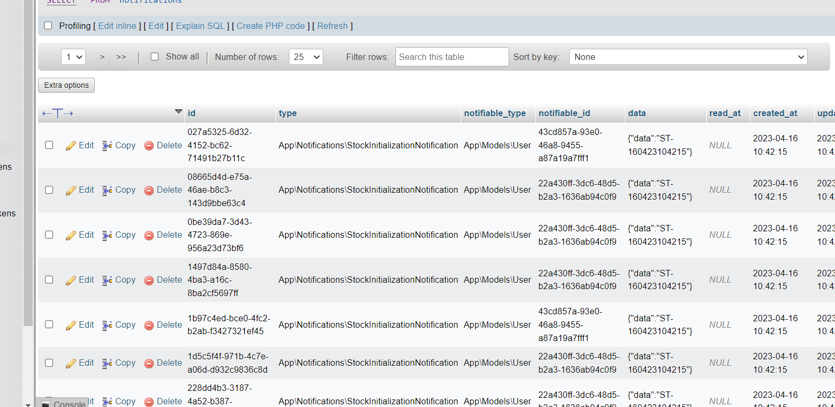Sort by the notifiable_type column header
The height and width of the screenshot is (407, 835).
pyautogui.click(x=495, y=113)
